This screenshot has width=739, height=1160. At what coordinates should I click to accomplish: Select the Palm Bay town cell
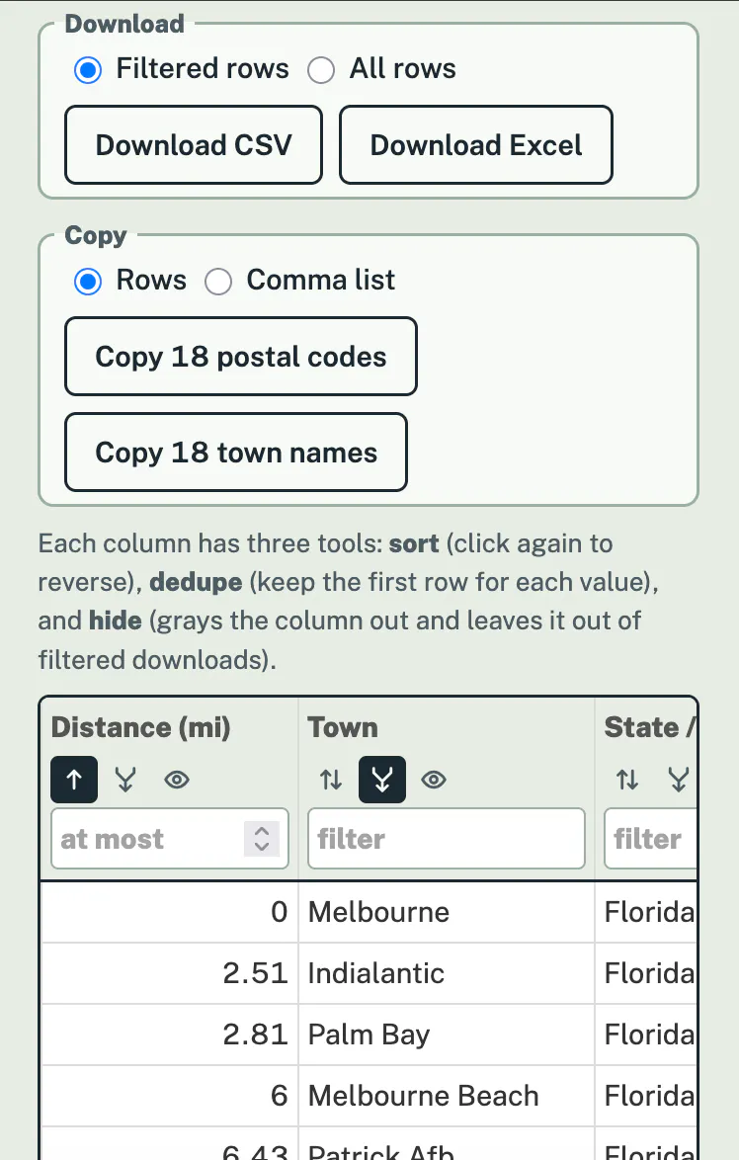446,1035
